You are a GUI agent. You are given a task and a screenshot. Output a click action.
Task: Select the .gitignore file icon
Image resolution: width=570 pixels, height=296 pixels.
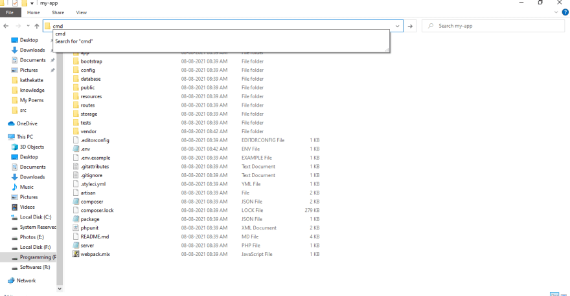point(76,175)
